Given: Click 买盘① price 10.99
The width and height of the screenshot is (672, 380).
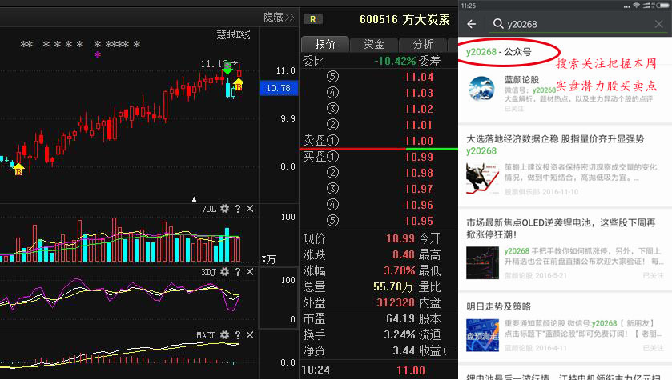Looking at the screenshot, I should 419,157.
